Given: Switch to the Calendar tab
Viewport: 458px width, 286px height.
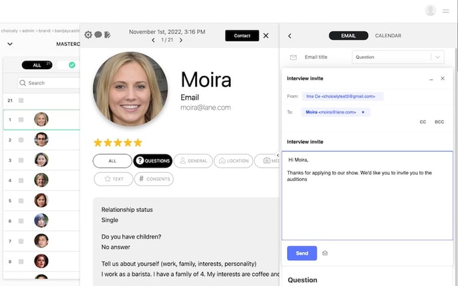Looking at the screenshot, I should (388, 36).
